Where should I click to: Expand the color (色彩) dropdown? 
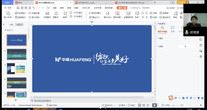137,17
